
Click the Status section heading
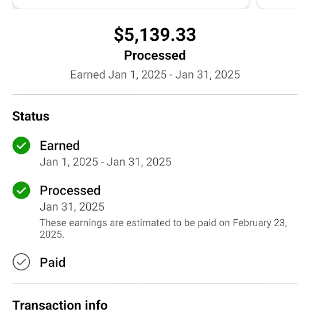click(31, 116)
